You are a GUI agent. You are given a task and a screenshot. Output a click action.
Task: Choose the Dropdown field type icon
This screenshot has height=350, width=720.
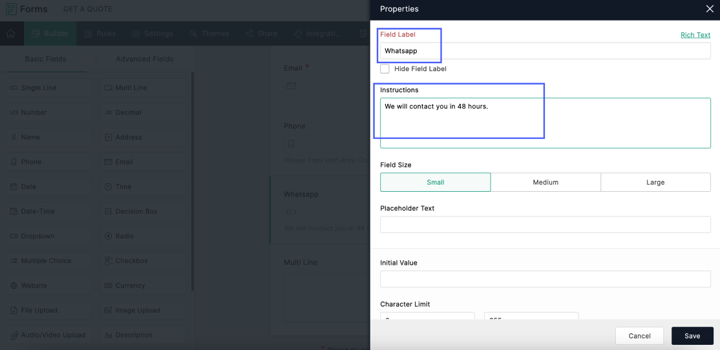point(14,236)
